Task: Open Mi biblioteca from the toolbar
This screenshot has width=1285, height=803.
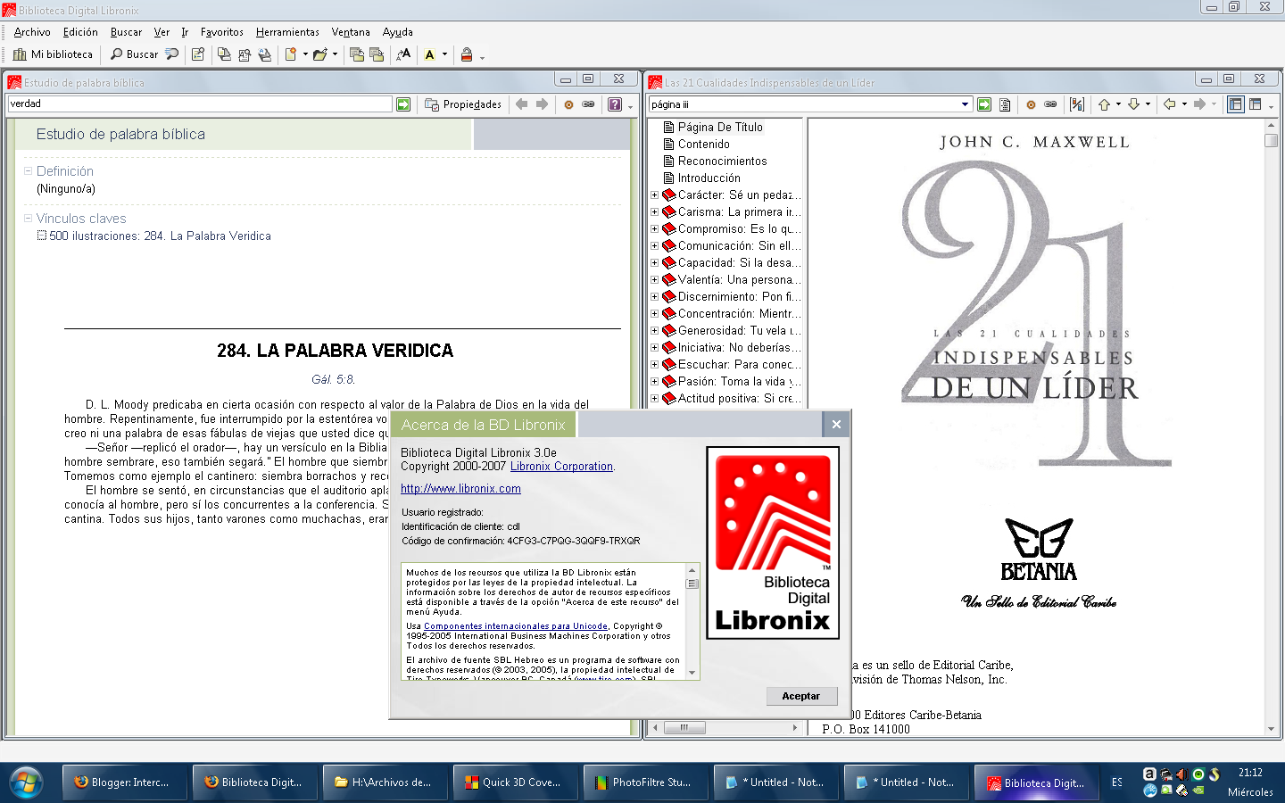Action: pos(52,54)
